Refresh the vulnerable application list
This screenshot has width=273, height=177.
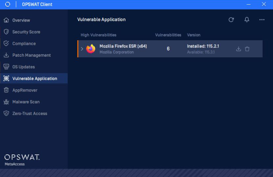click(231, 20)
